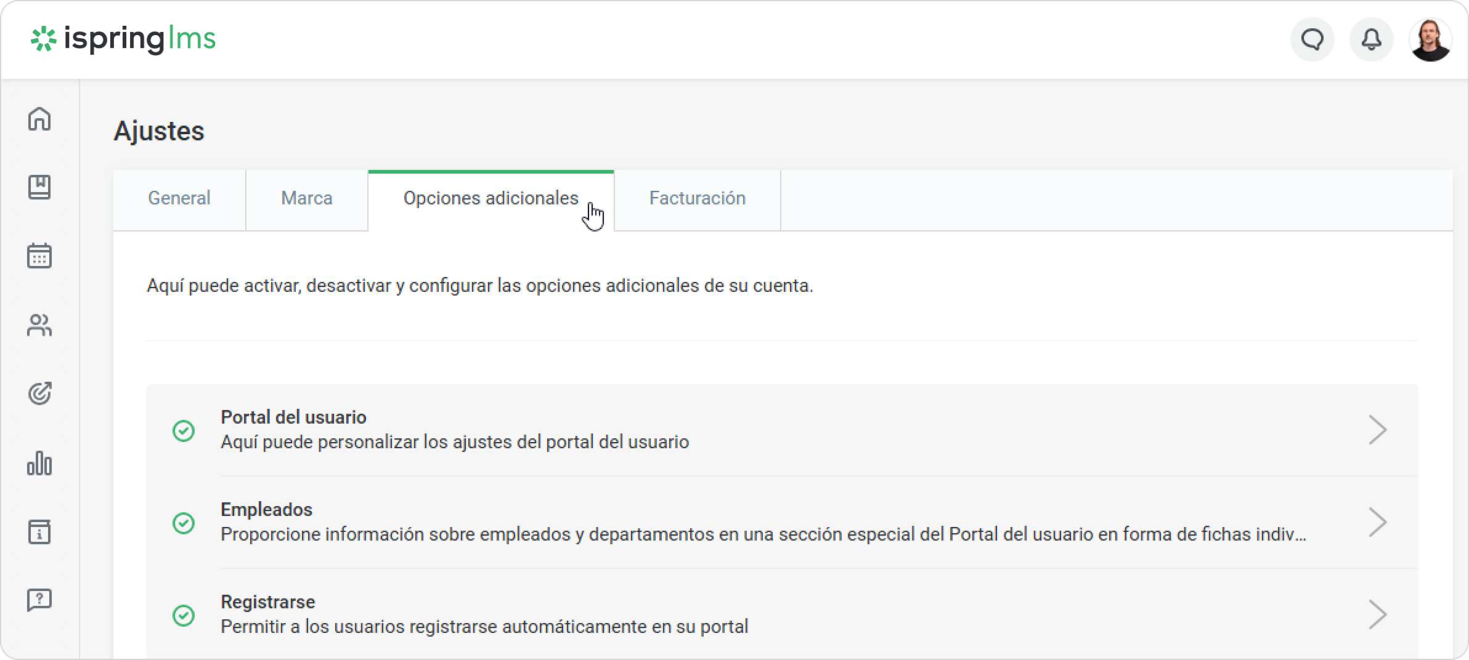Click the iSpring LMS logo
This screenshot has width=1469, height=660.
pyautogui.click(x=123, y=39)
